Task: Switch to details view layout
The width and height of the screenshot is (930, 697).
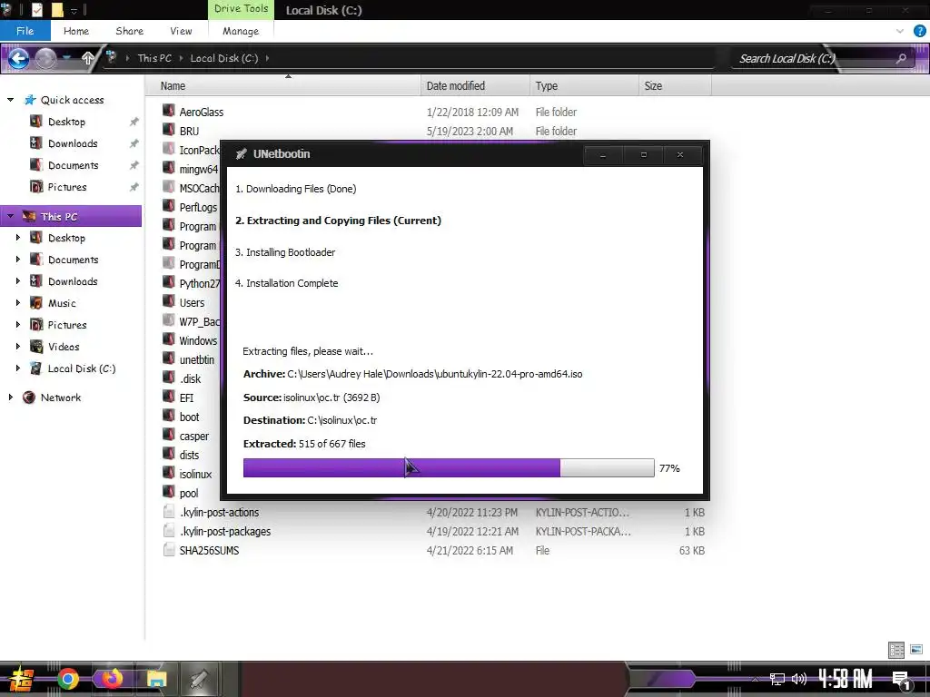Action: pos(896,650)
